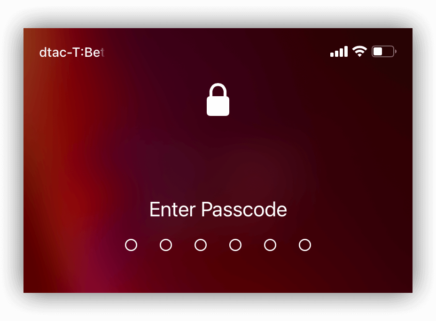436x321 pixels.
Task: Select the fifth passcode digit circle
Action: coord(270,245)
